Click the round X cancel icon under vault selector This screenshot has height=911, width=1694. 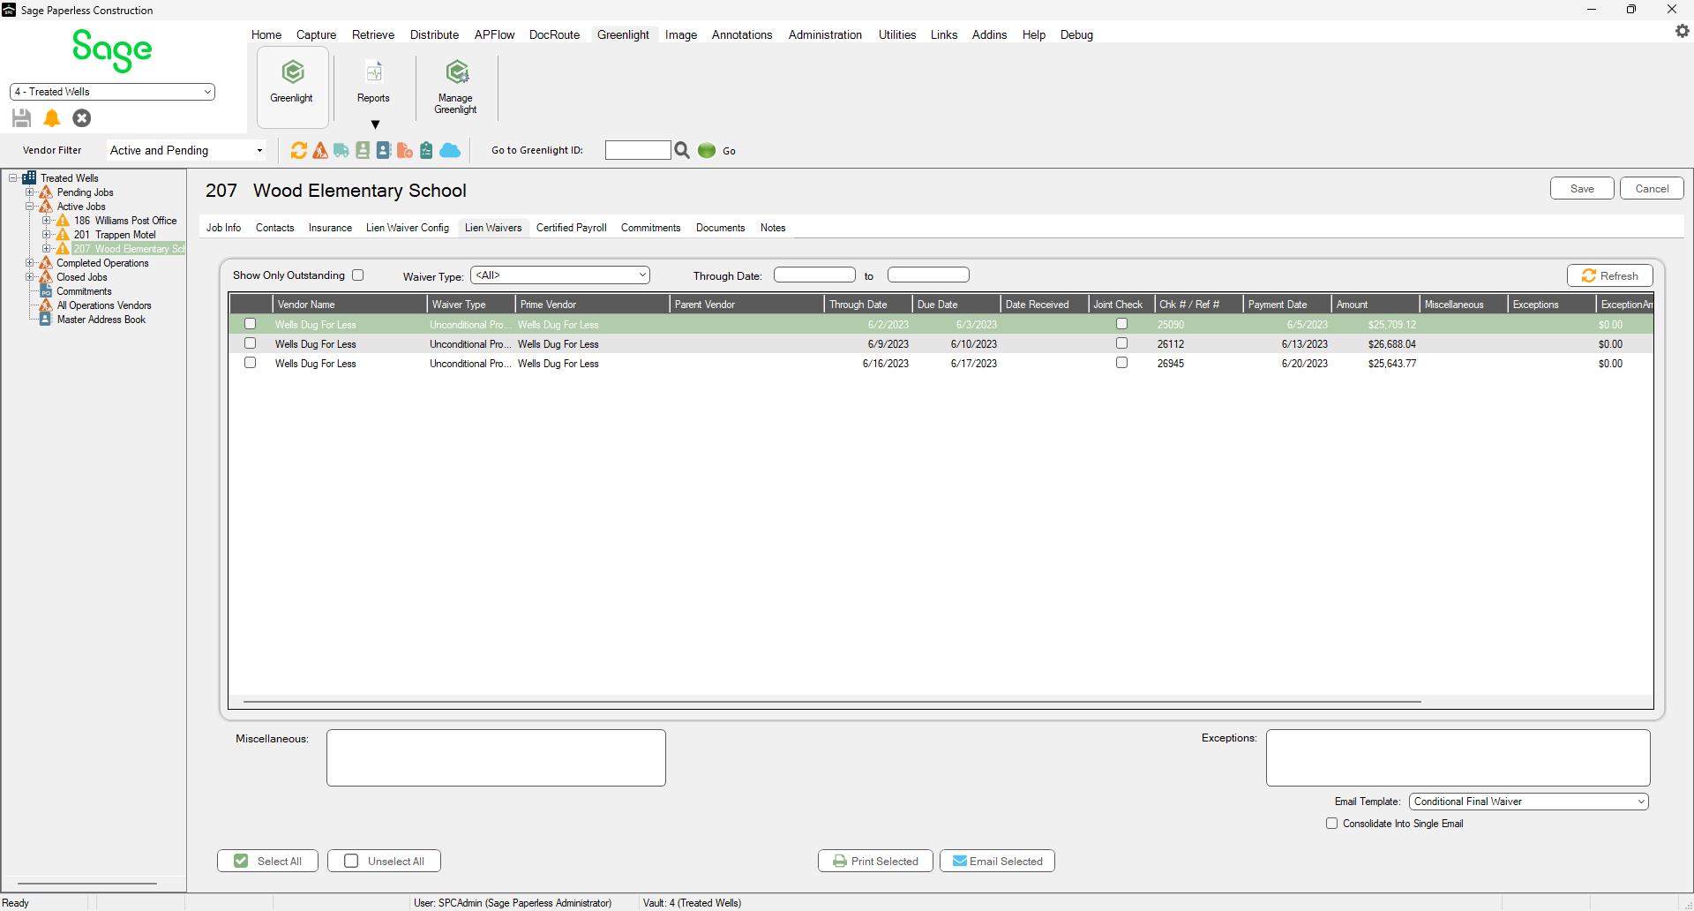(x=82, y=118)
